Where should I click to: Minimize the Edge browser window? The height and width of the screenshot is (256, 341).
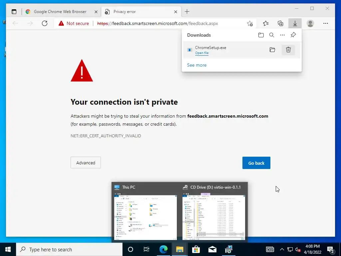click(297, 8)
